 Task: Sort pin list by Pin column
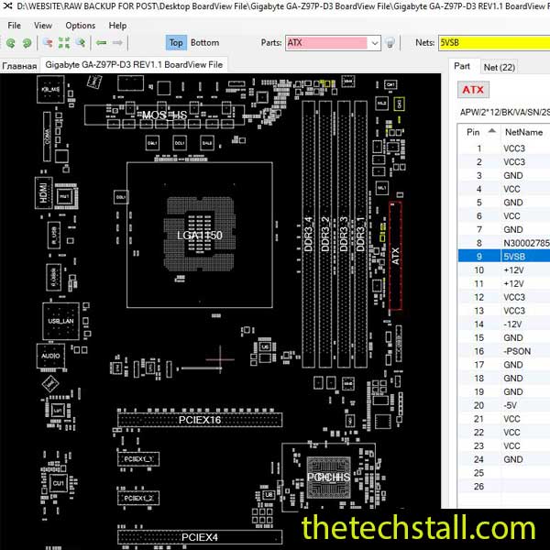473,132
